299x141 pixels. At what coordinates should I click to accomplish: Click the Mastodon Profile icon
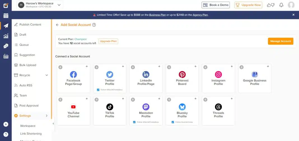click(146, 107)
